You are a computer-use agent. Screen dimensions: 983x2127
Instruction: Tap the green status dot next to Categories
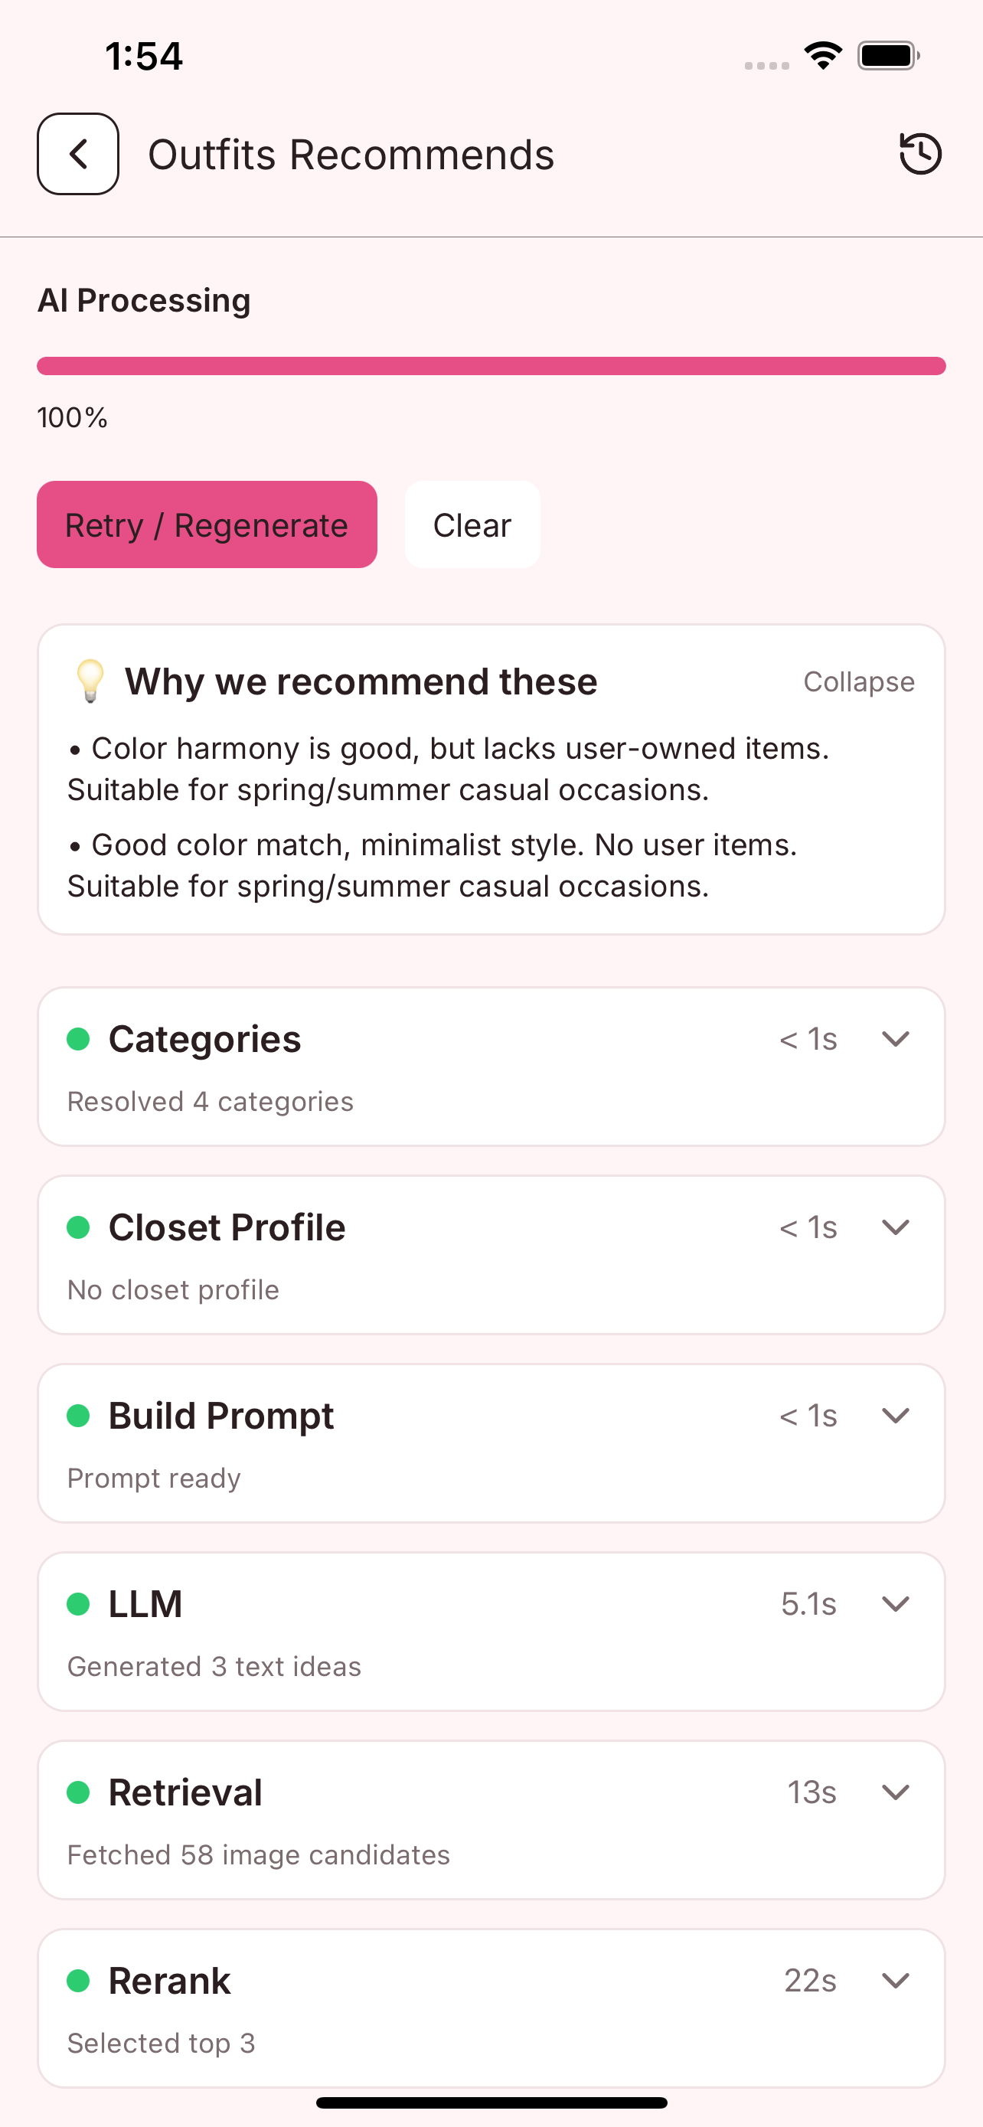tap(79, 1040)
